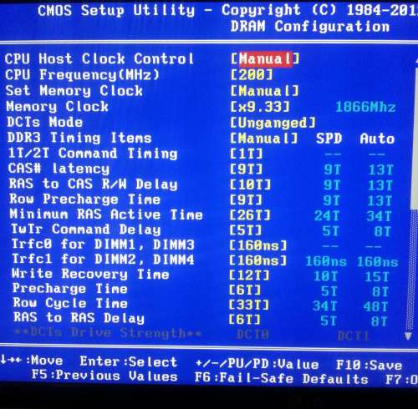Viewport: 418px width, 409px height.
Task: Select the CPU Frequency 200 value
Action: [x=252, y=75]
